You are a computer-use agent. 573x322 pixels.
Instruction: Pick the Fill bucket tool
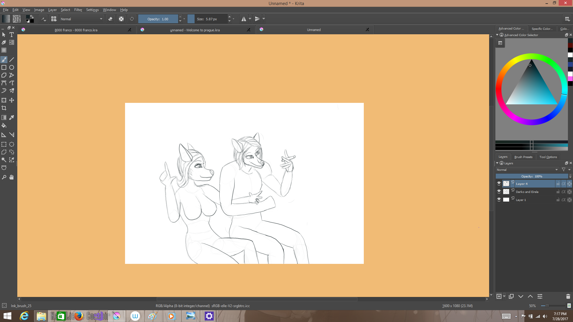4,126
